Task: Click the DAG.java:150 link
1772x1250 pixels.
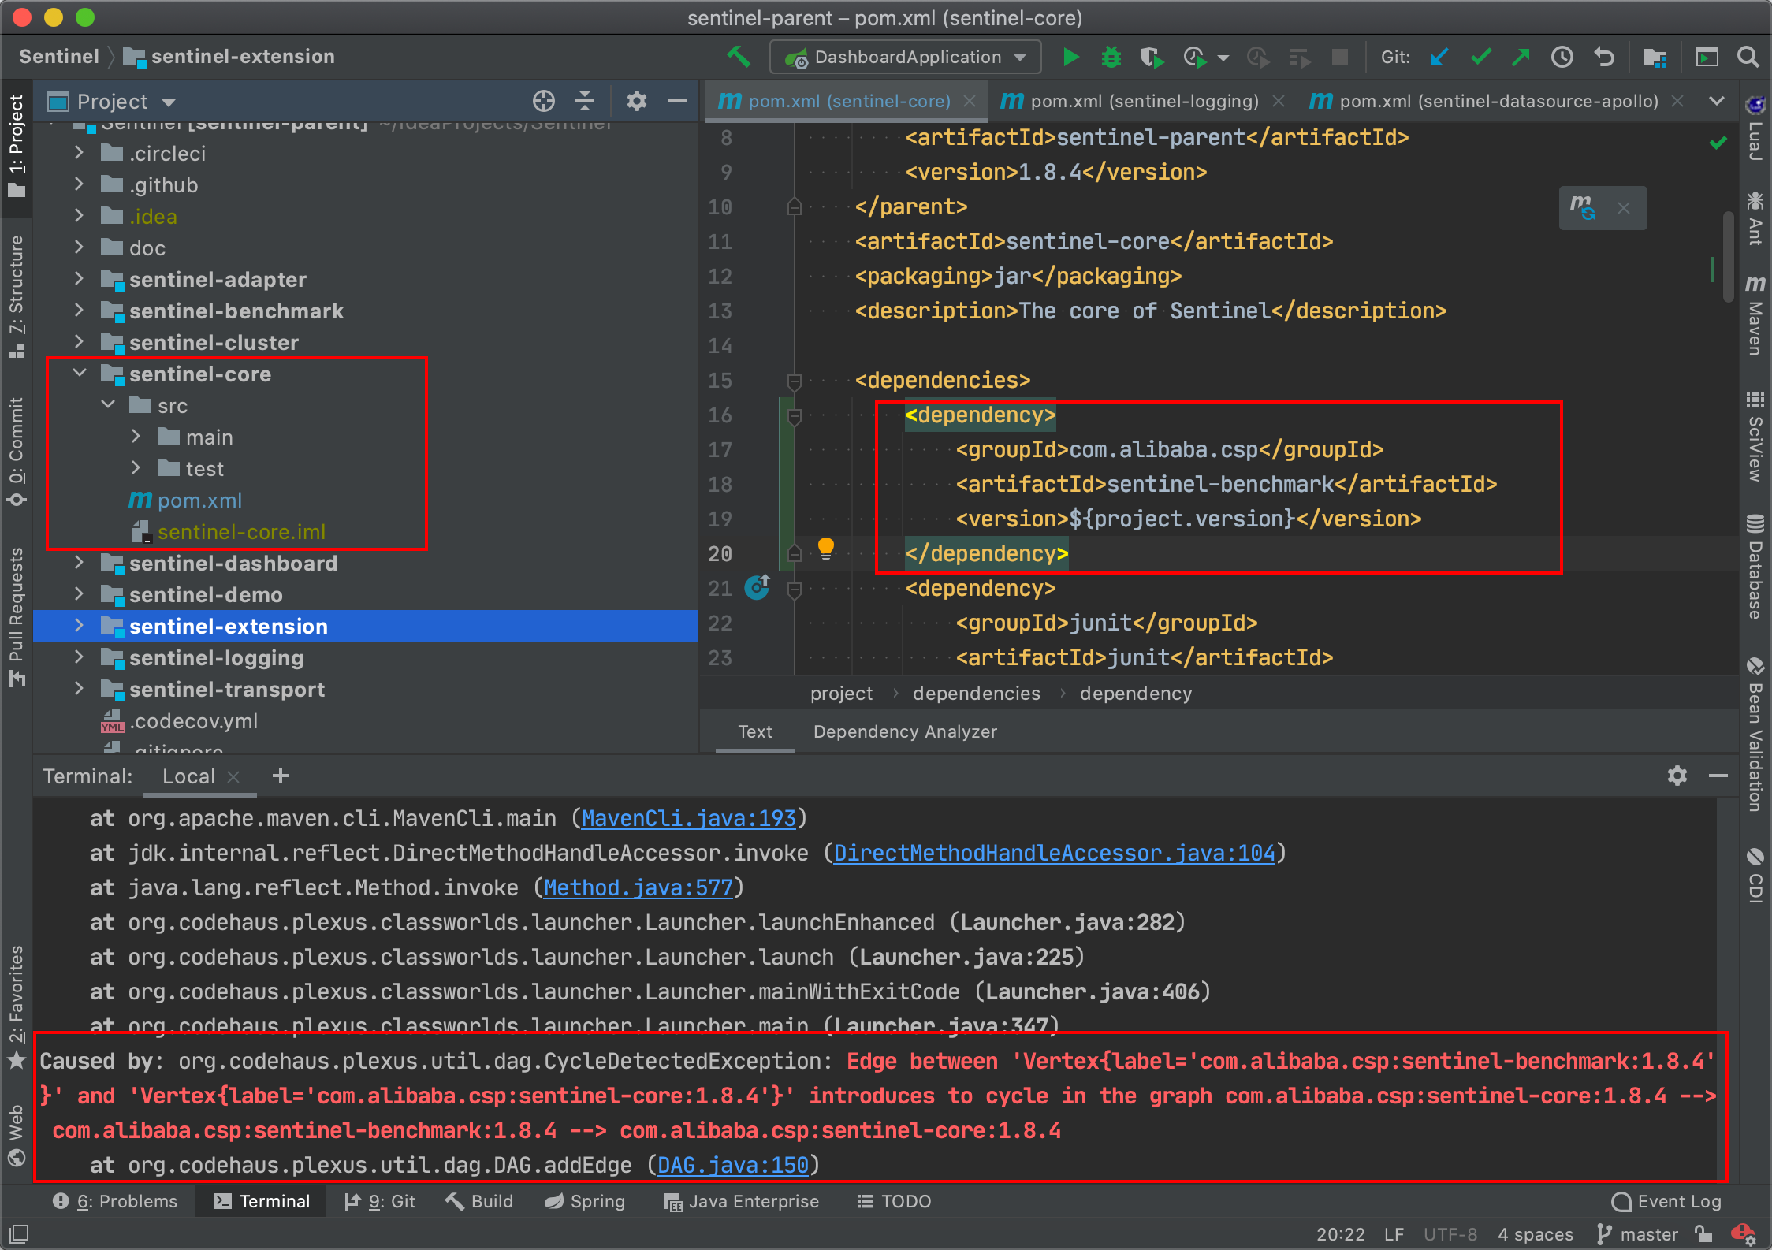Action: (x=732, y=1165)
